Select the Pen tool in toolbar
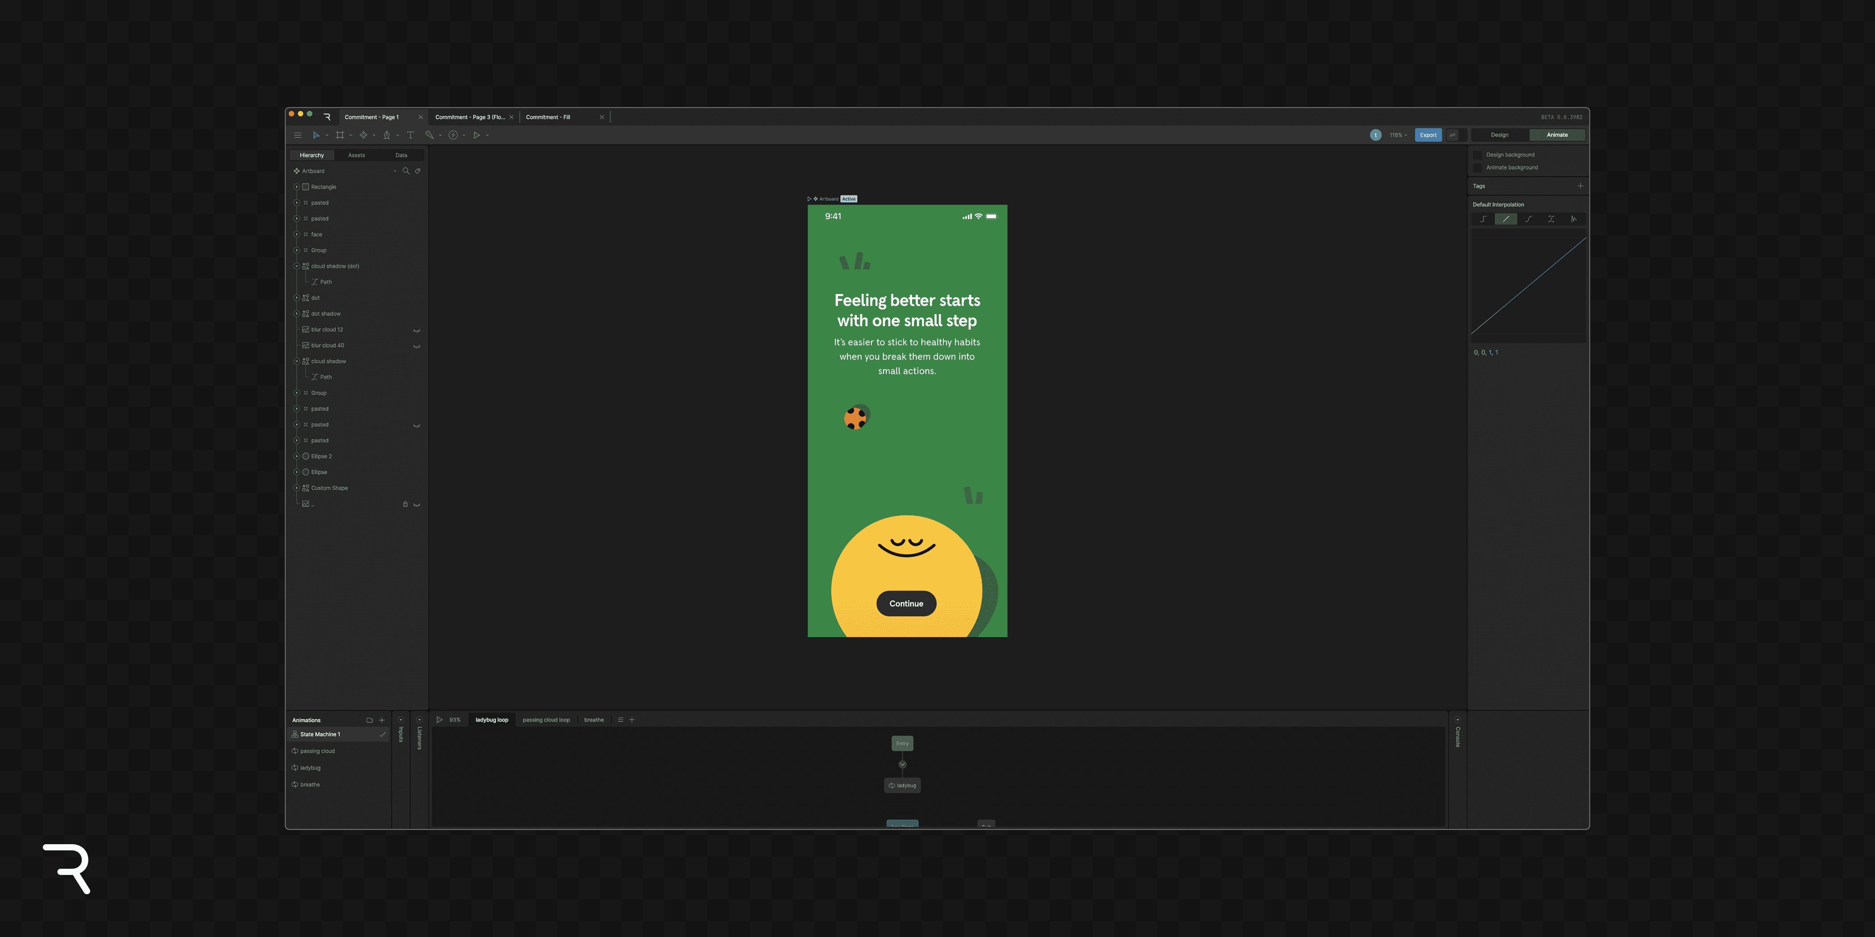Image resolution: width=1875 pixels, height=937 pixels. tap(387, 135)
